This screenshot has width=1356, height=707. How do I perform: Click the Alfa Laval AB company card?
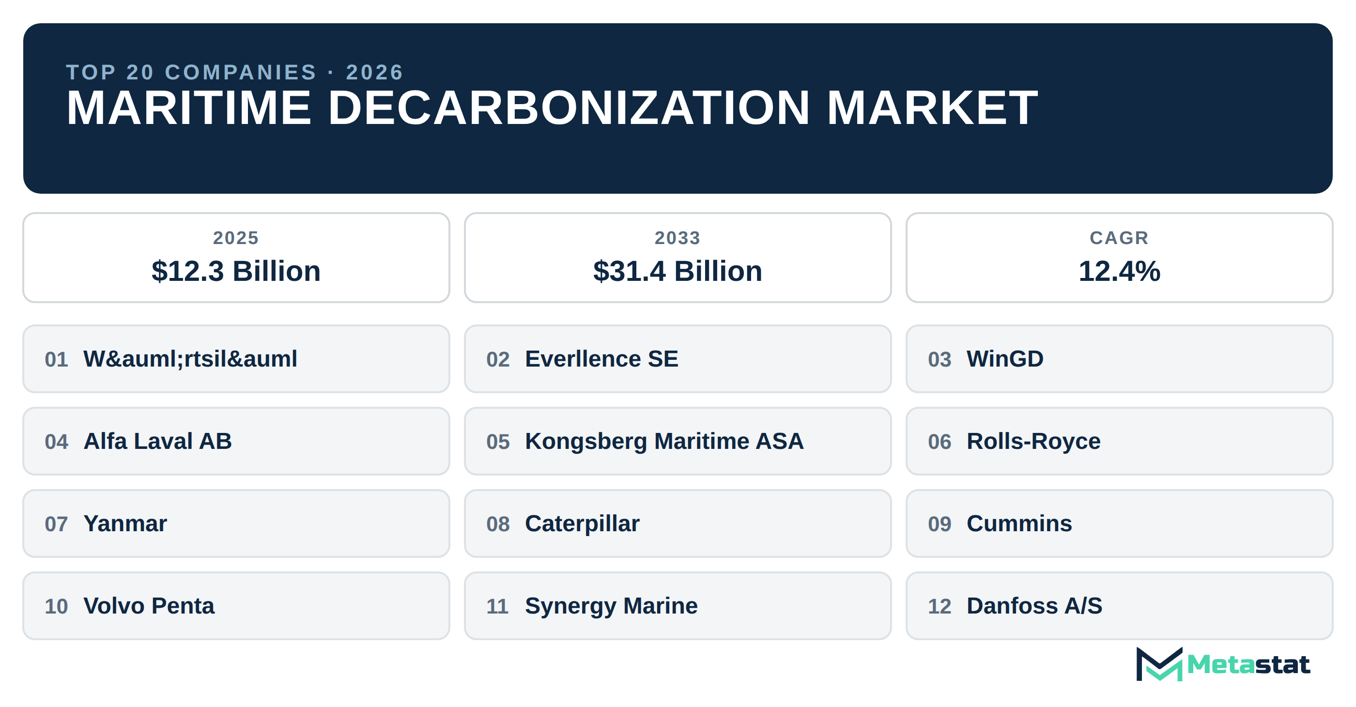[x=236, y=441]
